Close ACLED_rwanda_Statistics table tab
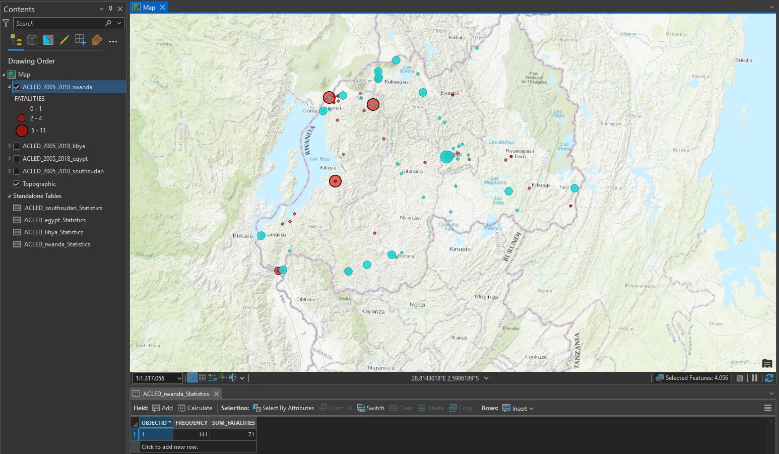 point(216,394)
